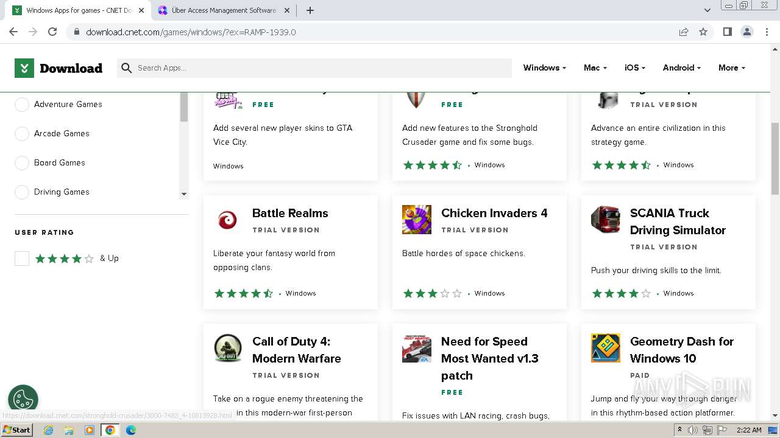Viewport: 780px width, 438px height.
Task: Open Microsoft Edge from taskbar
Action: [130, 430]
